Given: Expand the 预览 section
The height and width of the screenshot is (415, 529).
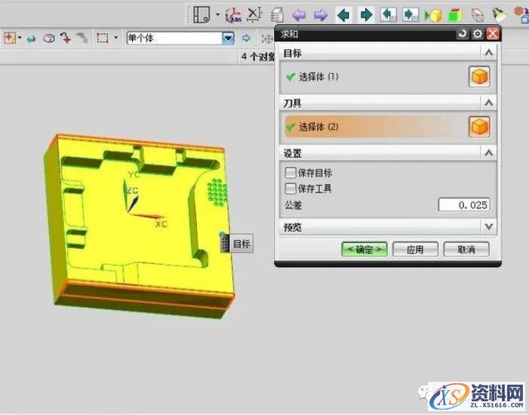Looking at the screenshot, I should 489,226.
